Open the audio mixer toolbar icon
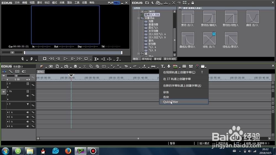 (191, 66)
